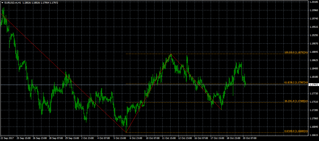Image resolution: width=319 pixels, height=141 pixels.
Task: Click the 1.17285 price scale label
Action: click(x=314, y=110)
